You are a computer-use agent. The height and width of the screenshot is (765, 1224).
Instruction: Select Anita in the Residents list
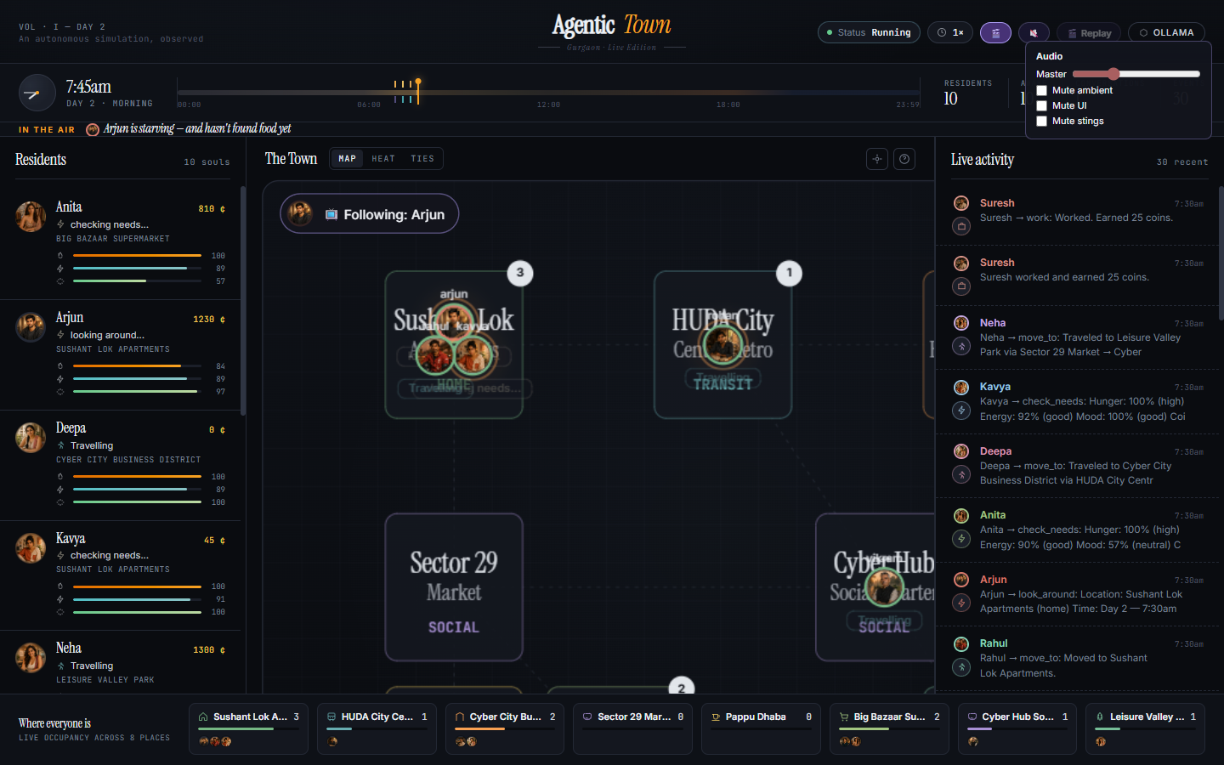120,245
